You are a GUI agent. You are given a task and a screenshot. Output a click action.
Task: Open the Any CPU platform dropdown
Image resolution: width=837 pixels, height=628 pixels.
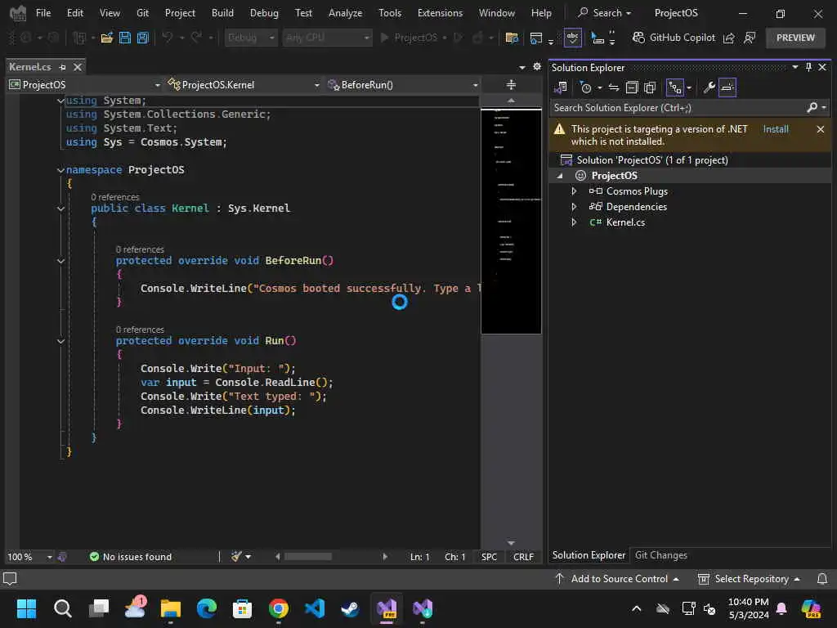coord(327,38)
